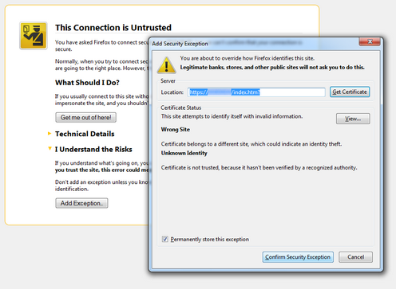
Task: Close the Add Security Exception dialog
Action: point(370,41)
